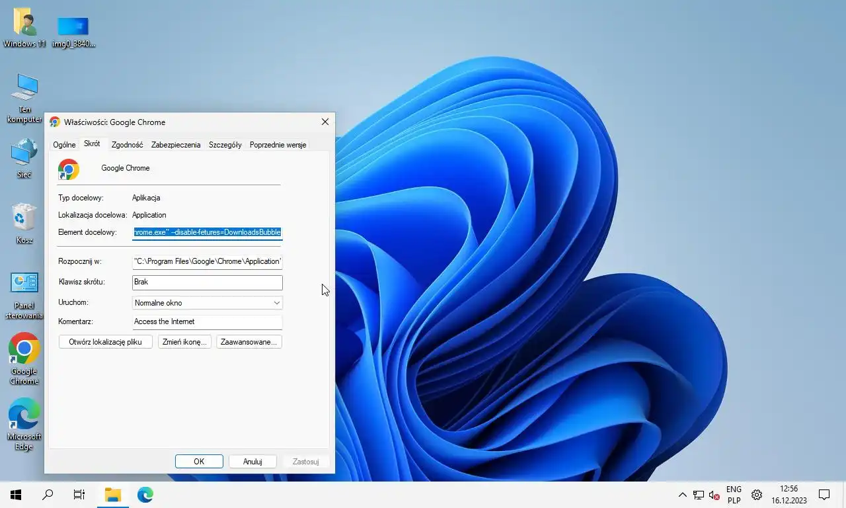Confirm with the OK button
This screenshot has height=508, width=846.
click(199, 462)
